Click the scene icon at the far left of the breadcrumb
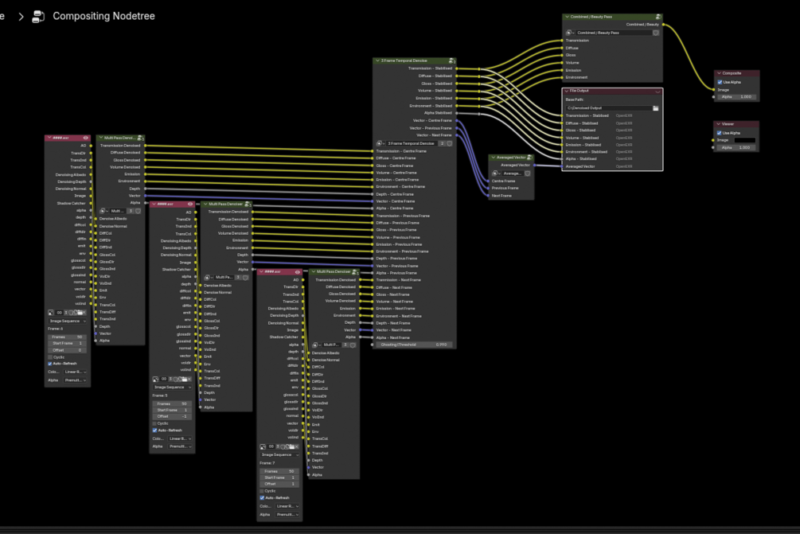Screen dimensions: 800x534 click(x=4, y=15)
